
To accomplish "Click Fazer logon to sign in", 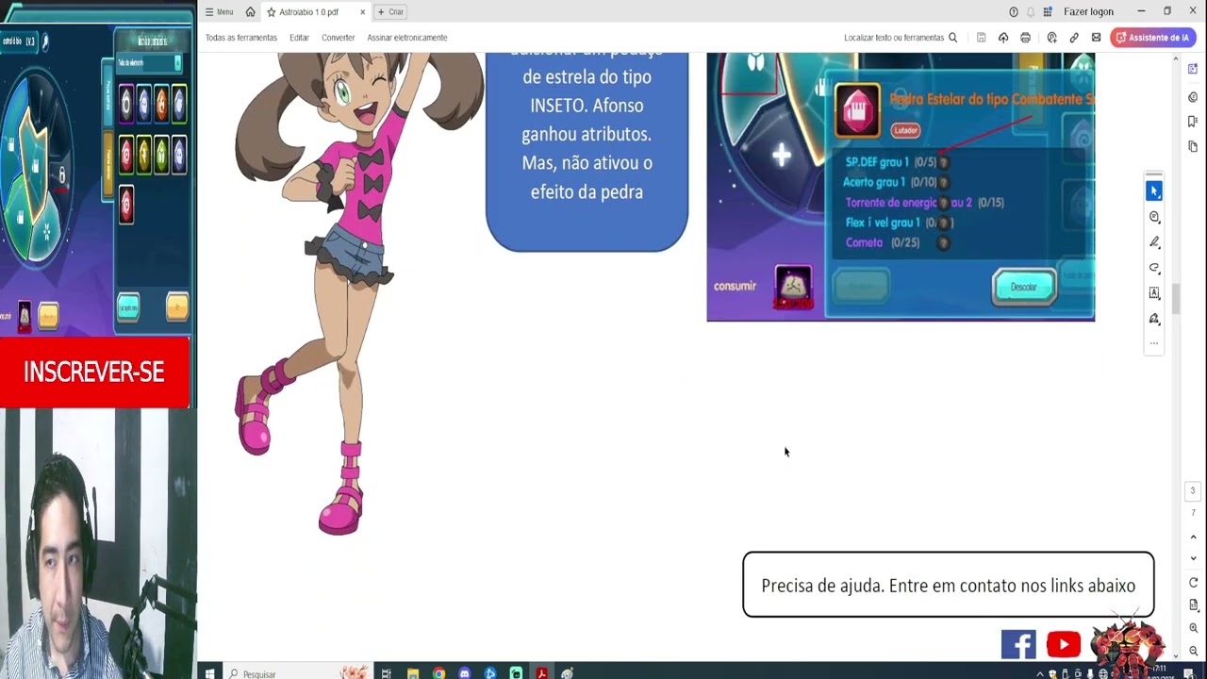I will 1088,12.
